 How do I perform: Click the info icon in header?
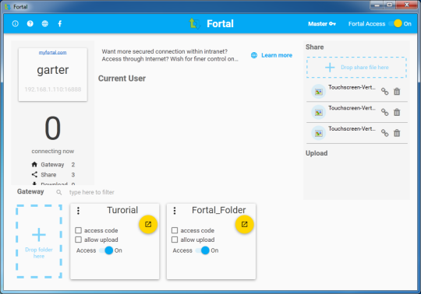(x=16, y=23)
